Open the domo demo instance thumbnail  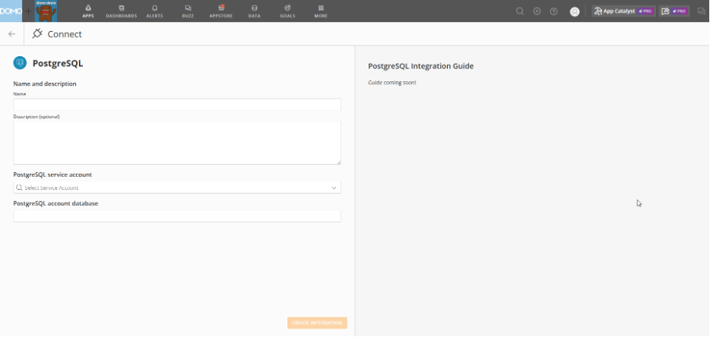(46, 11)
